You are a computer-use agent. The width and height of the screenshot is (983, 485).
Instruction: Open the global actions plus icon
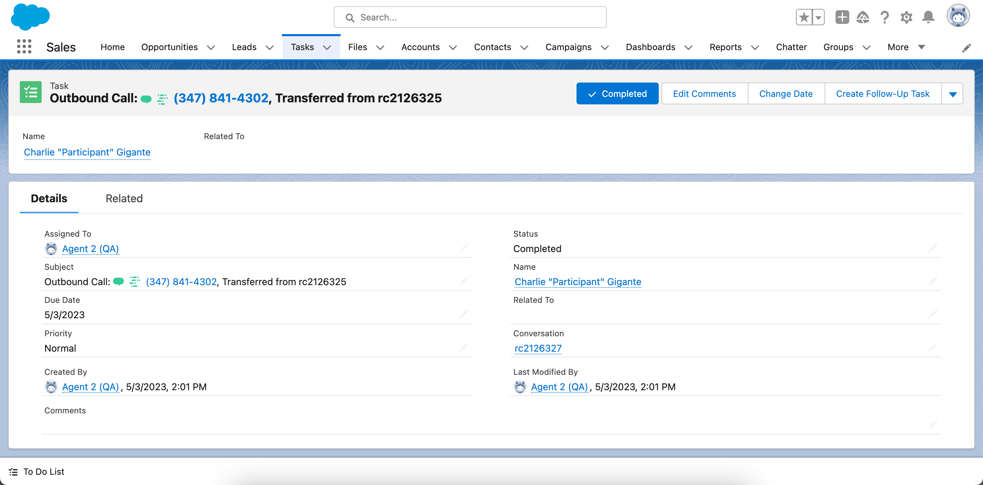click(x=842, y=17)
